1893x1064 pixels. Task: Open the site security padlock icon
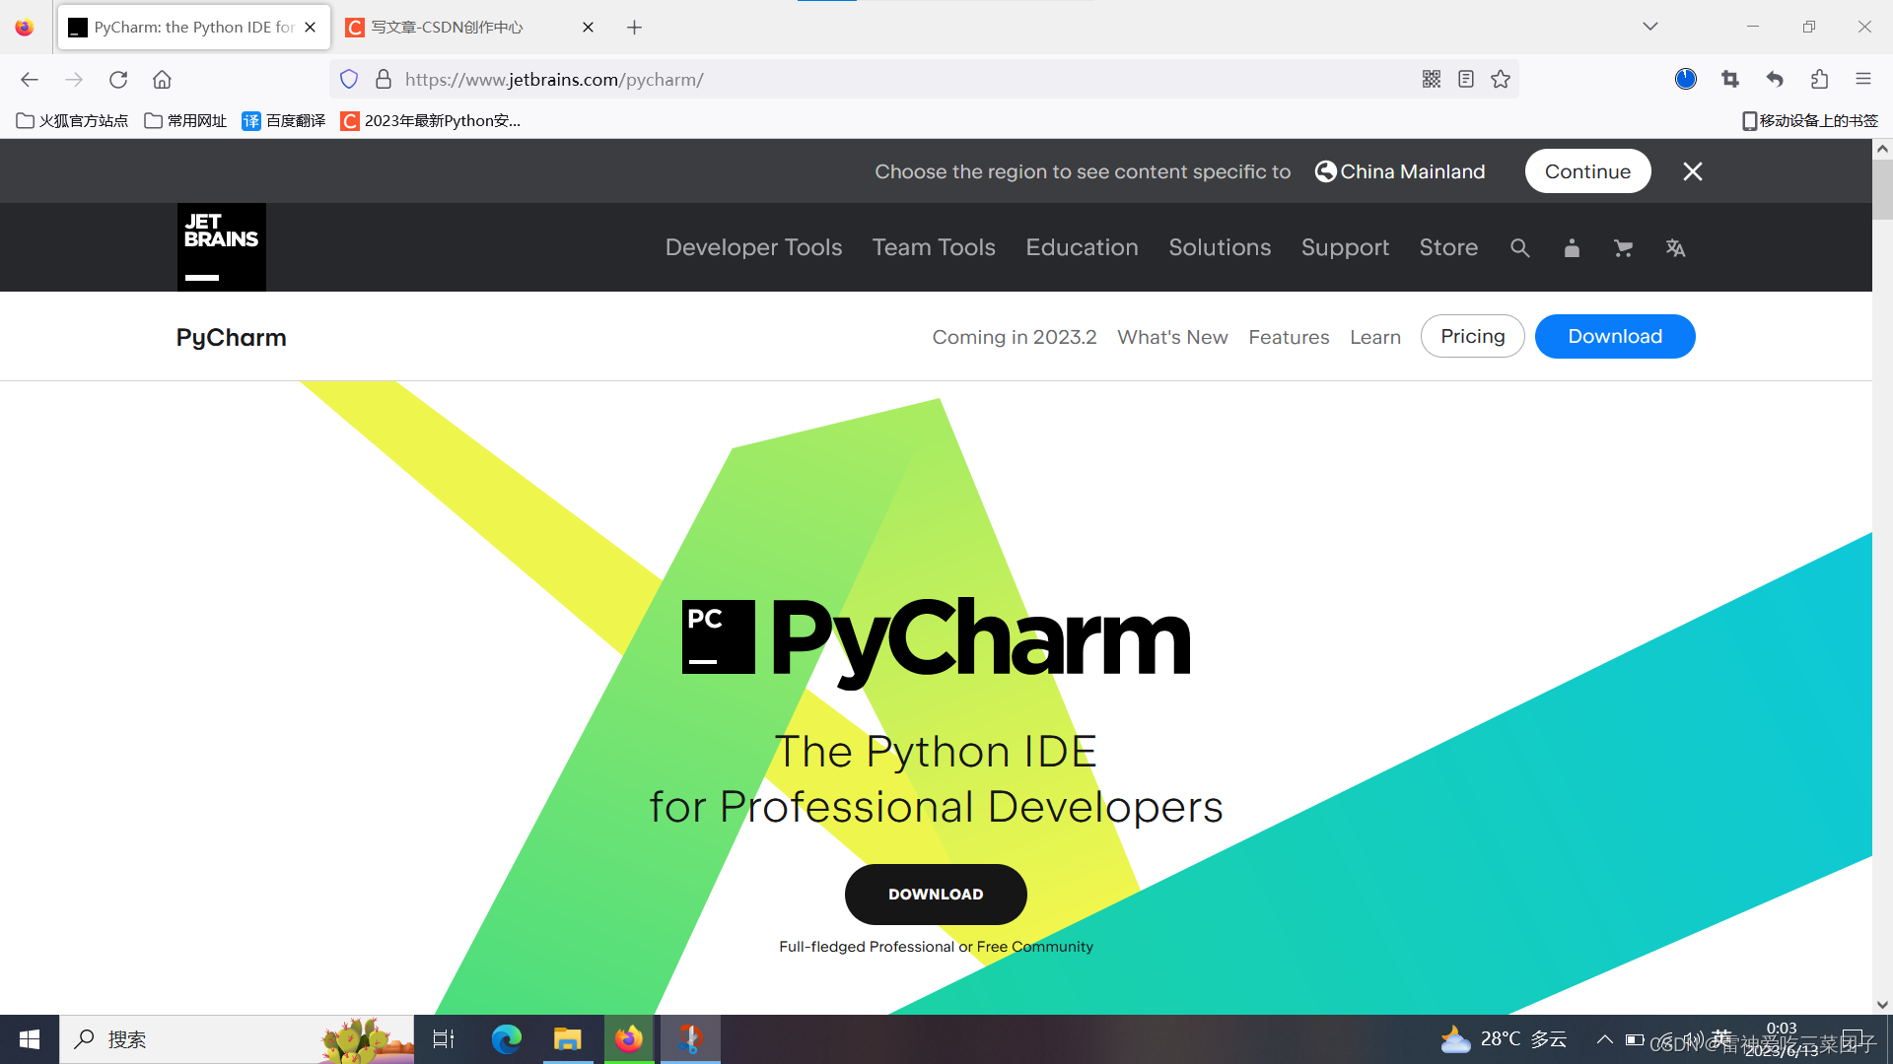tap(384, 80)
